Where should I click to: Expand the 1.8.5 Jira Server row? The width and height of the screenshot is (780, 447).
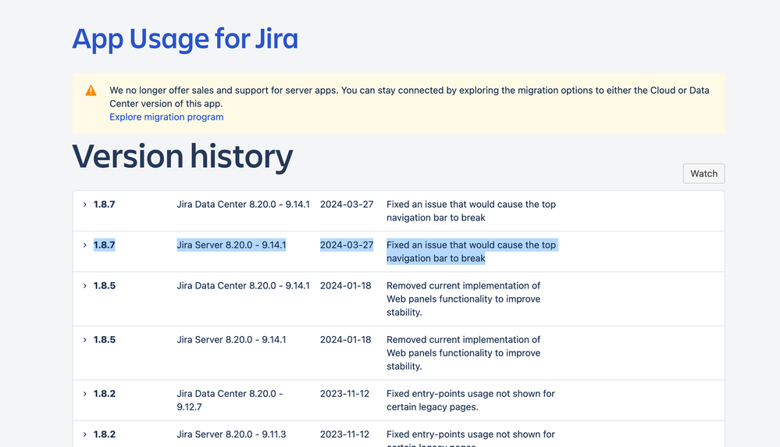click(84, 339)
